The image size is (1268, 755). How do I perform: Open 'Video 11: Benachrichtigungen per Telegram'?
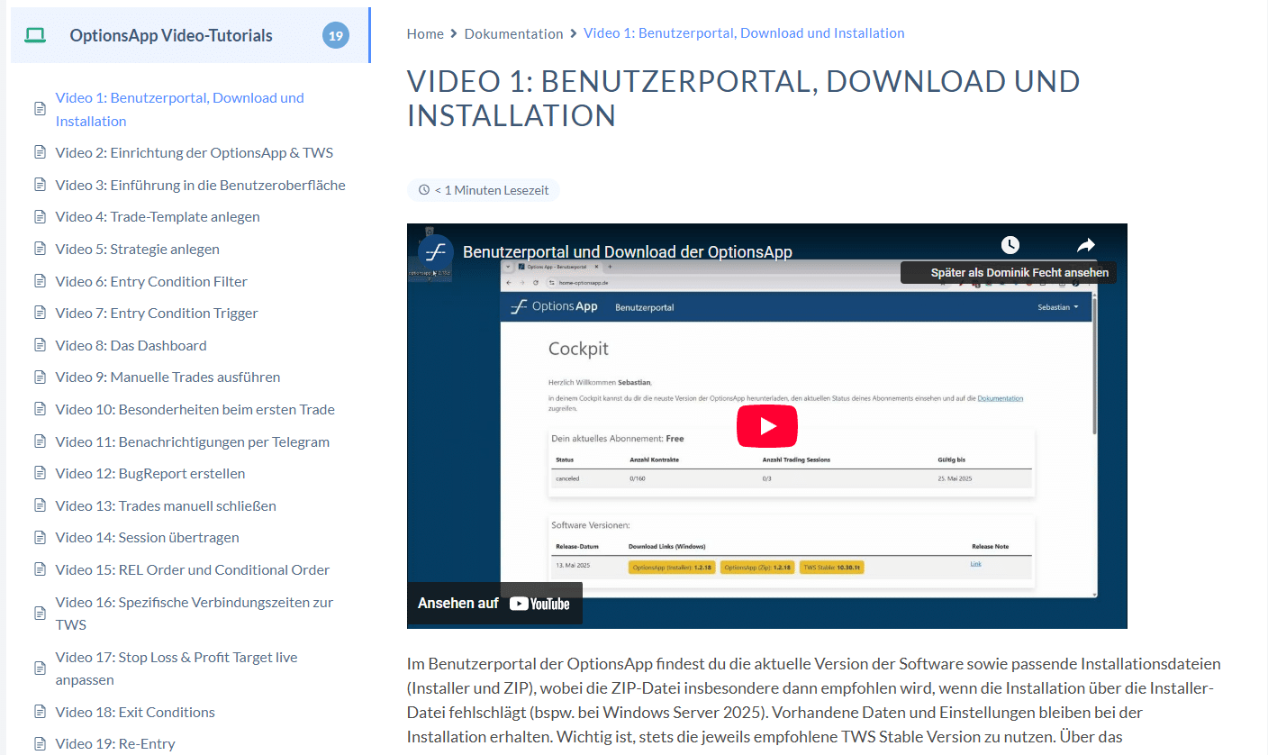[193, 441]
